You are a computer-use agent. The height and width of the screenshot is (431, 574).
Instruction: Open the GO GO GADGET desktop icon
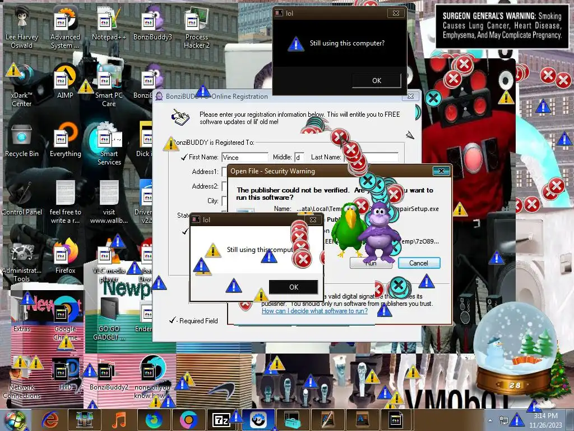(109, 319)
